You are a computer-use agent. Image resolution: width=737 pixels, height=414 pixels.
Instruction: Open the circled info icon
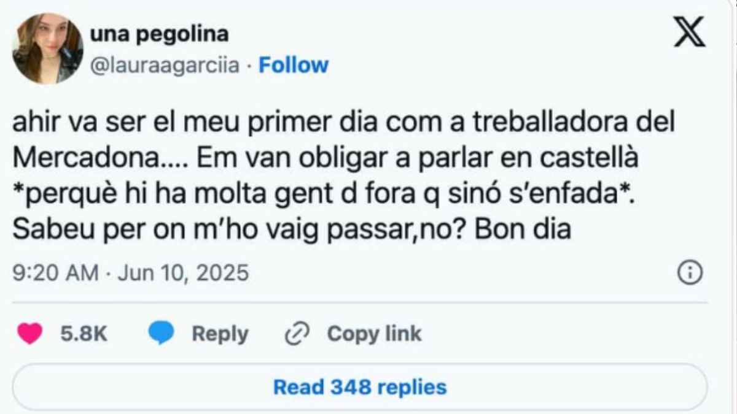point(689,272)
